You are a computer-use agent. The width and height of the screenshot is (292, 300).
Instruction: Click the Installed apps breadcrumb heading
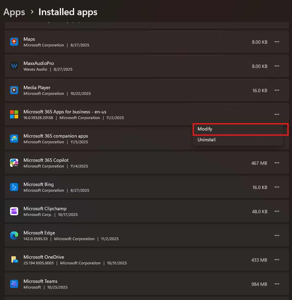tap(68, 12)
